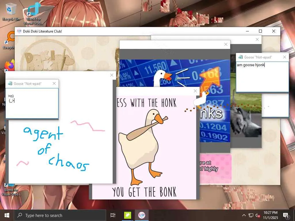The image size is (295, 221).
Task: Click the 'YOU GET THE BONK' caption text
Action: coord(144,192)
